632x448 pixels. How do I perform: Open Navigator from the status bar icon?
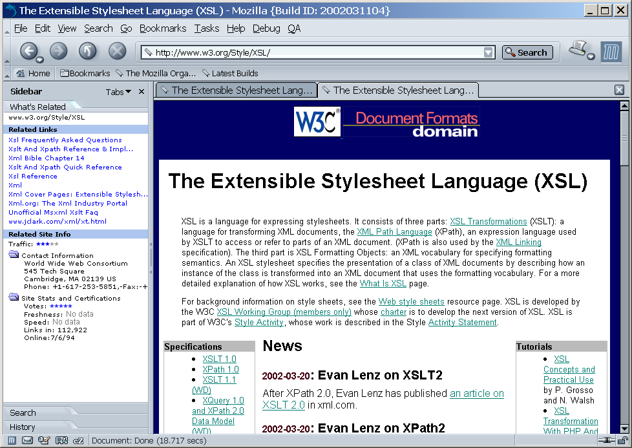click(x=12, y=440)
